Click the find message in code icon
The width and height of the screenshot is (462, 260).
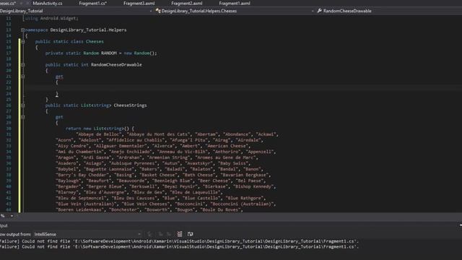click(x=149, y=234)
